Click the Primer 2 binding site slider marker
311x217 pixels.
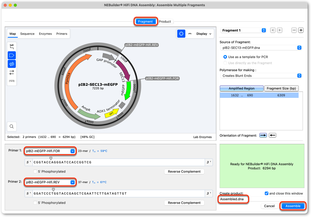[53, 190]
